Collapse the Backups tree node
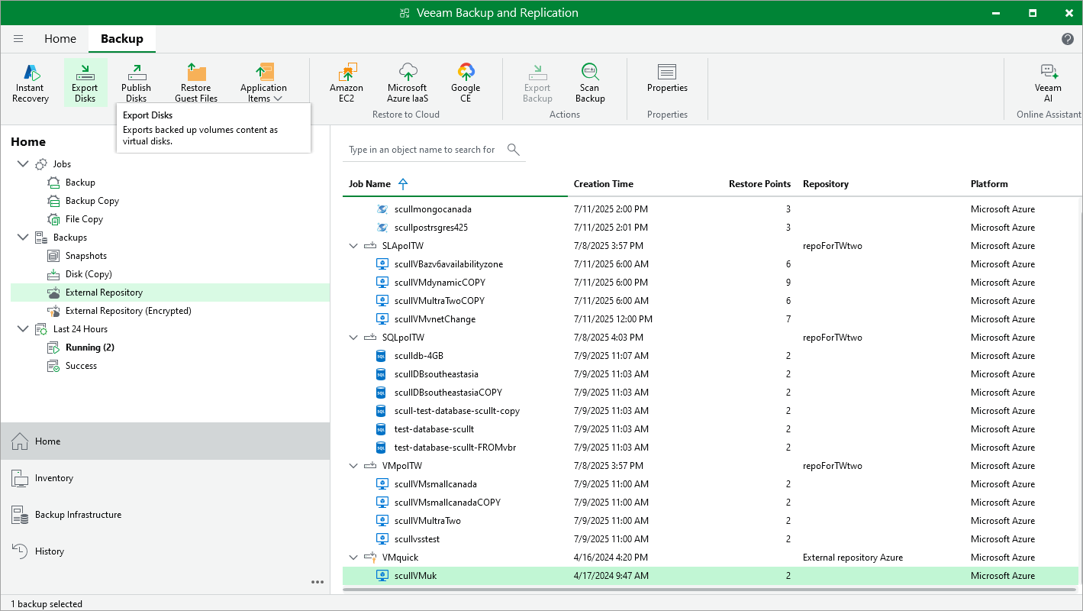This screenshot has width=1083, height=611. pyautogui.click(x=22, y=238)
